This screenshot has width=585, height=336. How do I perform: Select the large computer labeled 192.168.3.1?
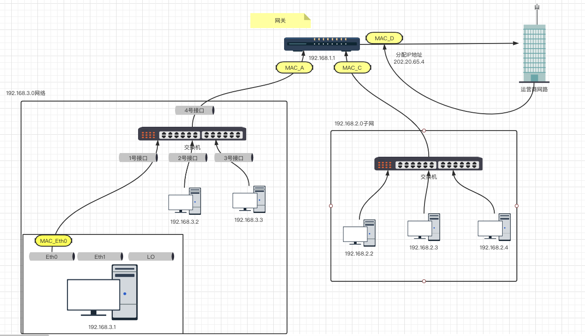coord(102,292)
